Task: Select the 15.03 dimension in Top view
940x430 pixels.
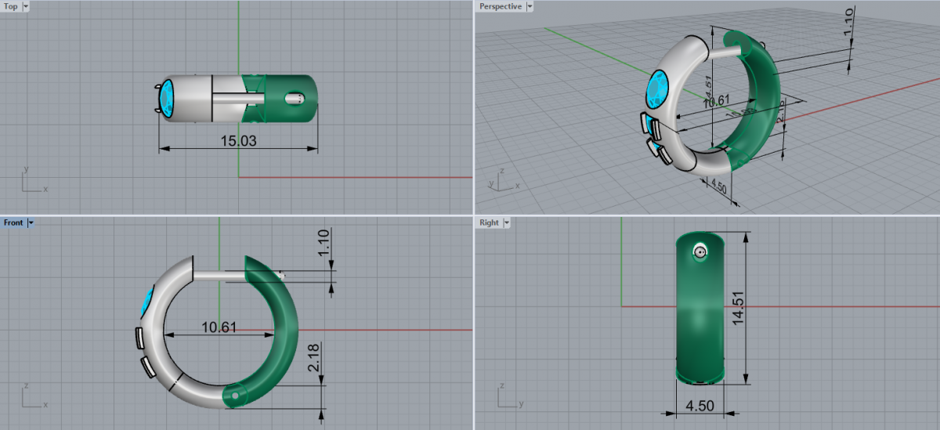Action: coord(238,141)
